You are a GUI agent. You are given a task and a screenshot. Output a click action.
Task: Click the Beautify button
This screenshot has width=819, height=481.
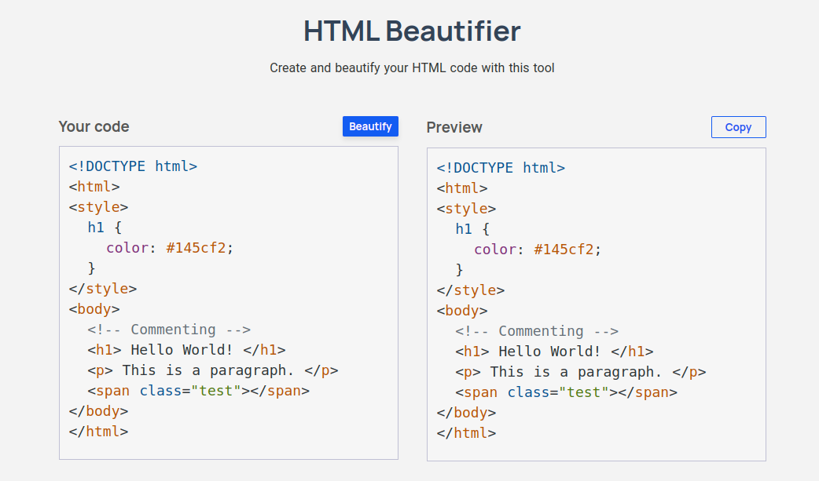(x=370, y=126)
